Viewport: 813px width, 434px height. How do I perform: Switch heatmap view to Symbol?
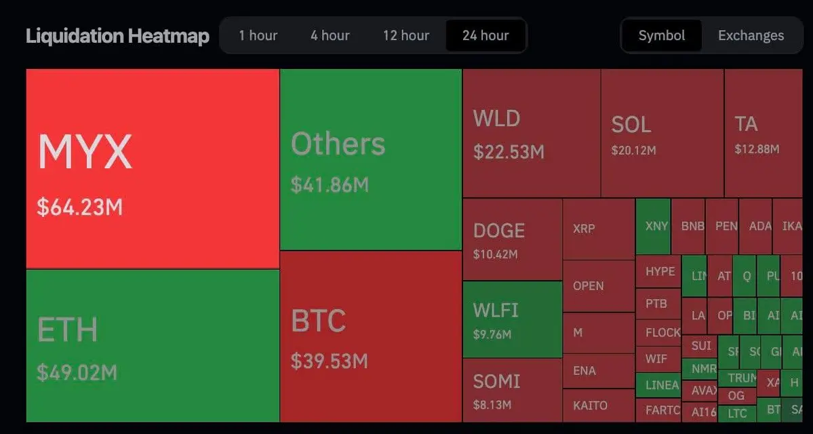[661, 35]
